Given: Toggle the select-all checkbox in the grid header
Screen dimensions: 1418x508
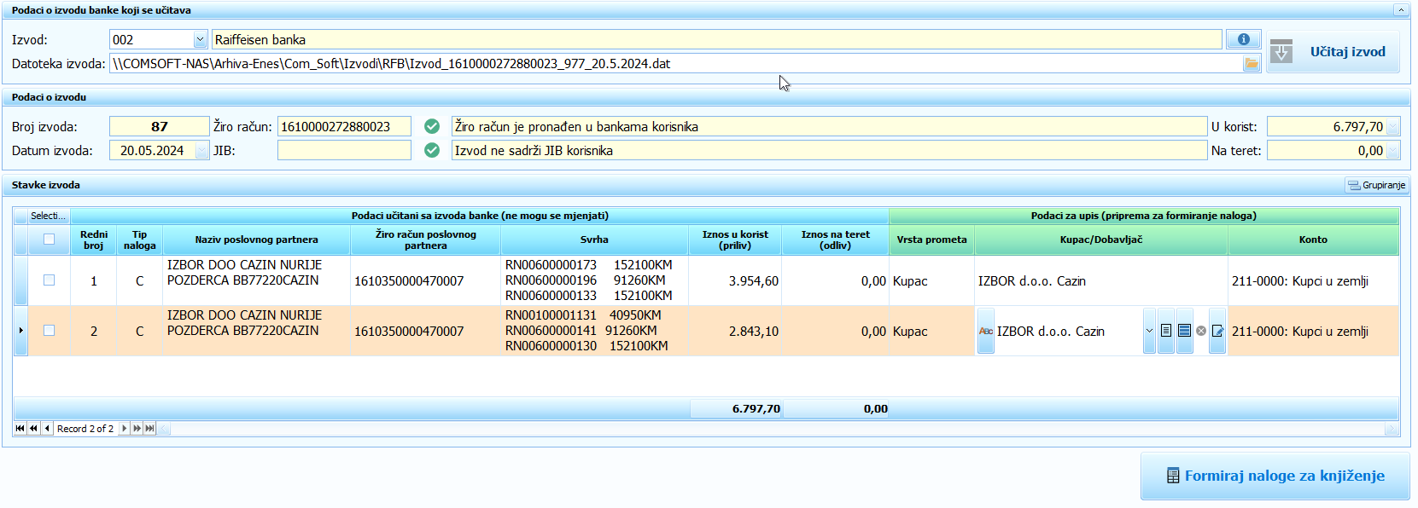Looking at the screenshot, I should pyautogui.click(x=49, y=240).
